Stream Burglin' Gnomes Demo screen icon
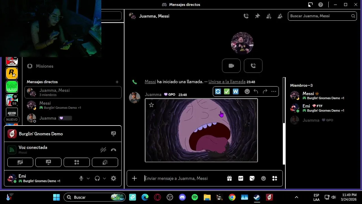Image resolution: width=362 pixels, height=204 pixels. tap(113, 134)
